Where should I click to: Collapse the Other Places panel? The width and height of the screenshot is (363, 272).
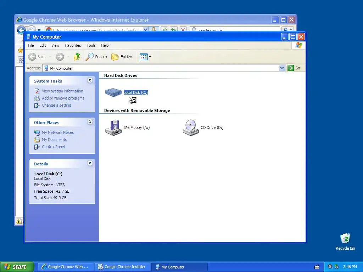pyautogui.click(x=90, y=122)
